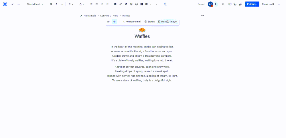This screenshot has height=138, width=286.
Task: Set title alignment to center
Action: [x=114, y=22]
